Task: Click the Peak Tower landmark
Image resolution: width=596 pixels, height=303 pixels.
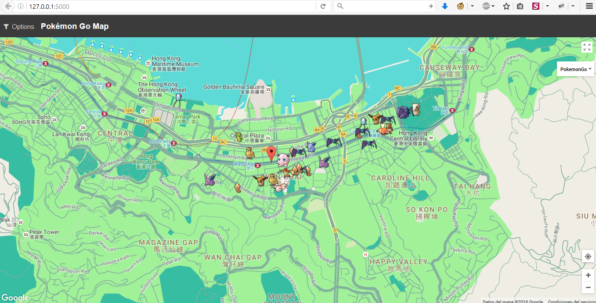Action: [x=25, y=235]
